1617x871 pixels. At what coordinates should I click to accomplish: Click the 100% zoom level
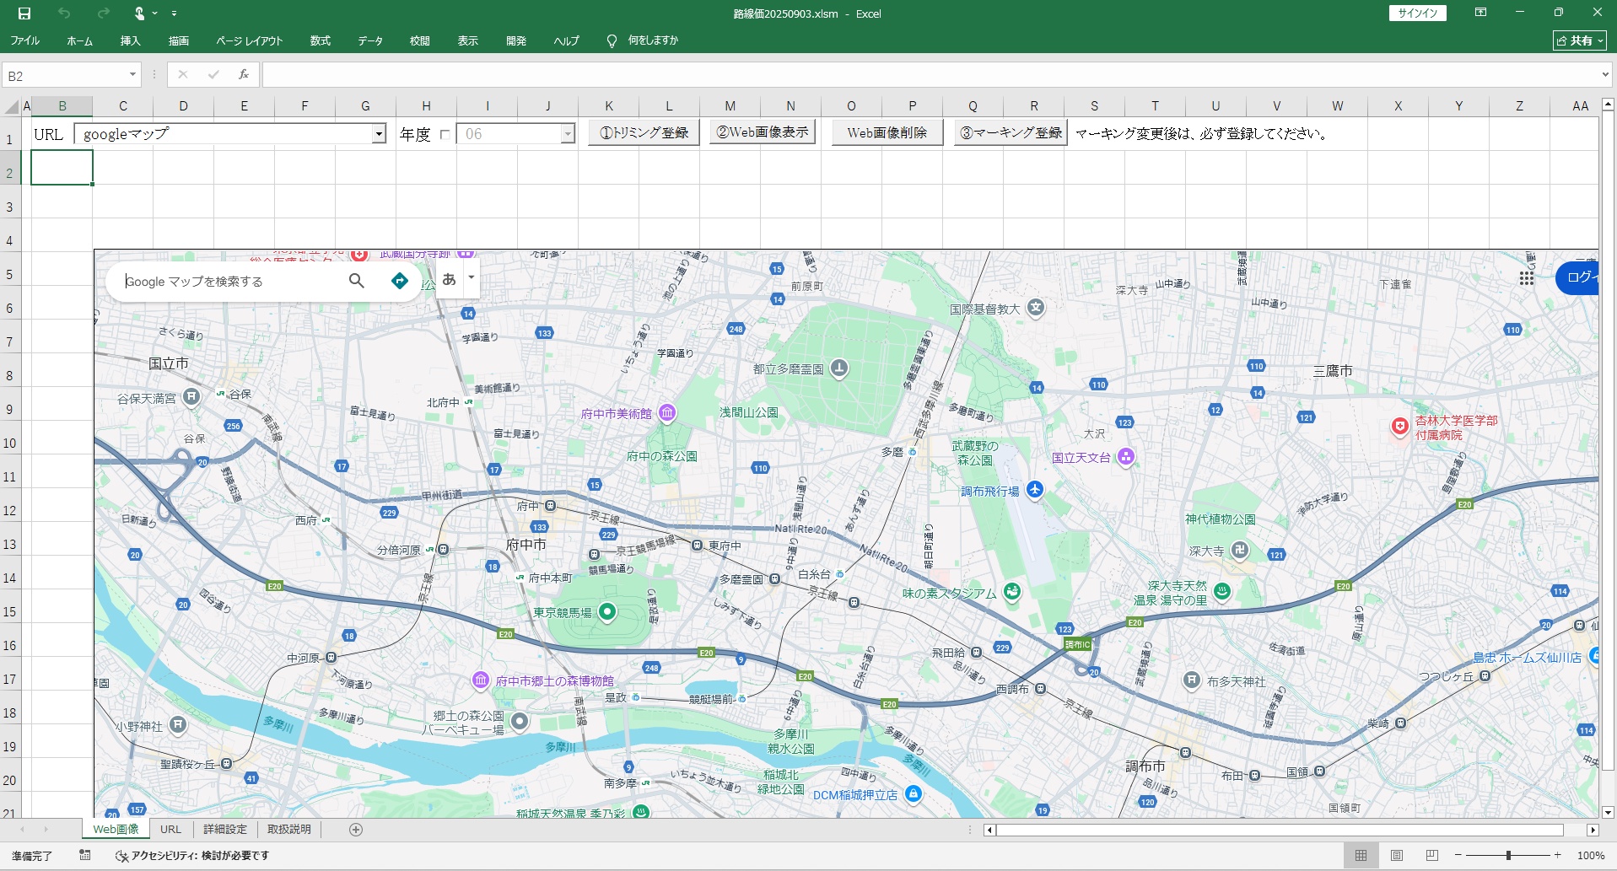coord(1591,855)
